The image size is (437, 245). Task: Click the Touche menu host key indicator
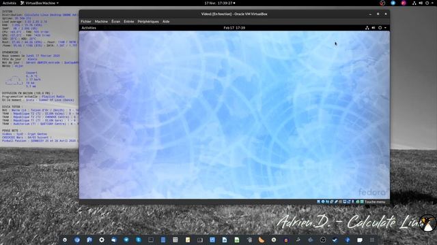coord(375,202)
